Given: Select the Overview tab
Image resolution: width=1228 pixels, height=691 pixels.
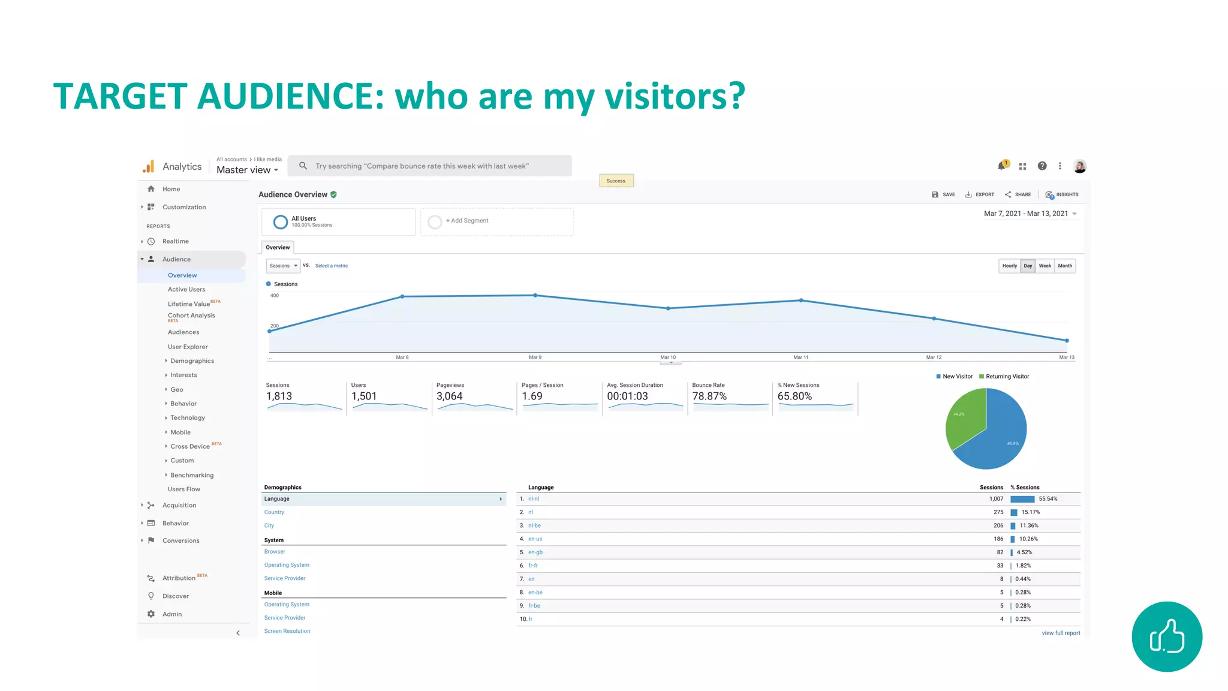Looking at the screenshot, I should [x=278, y=247].
